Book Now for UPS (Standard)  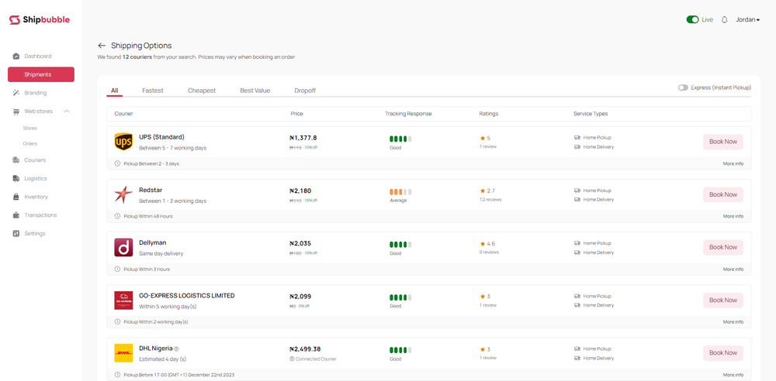(723, 142)
